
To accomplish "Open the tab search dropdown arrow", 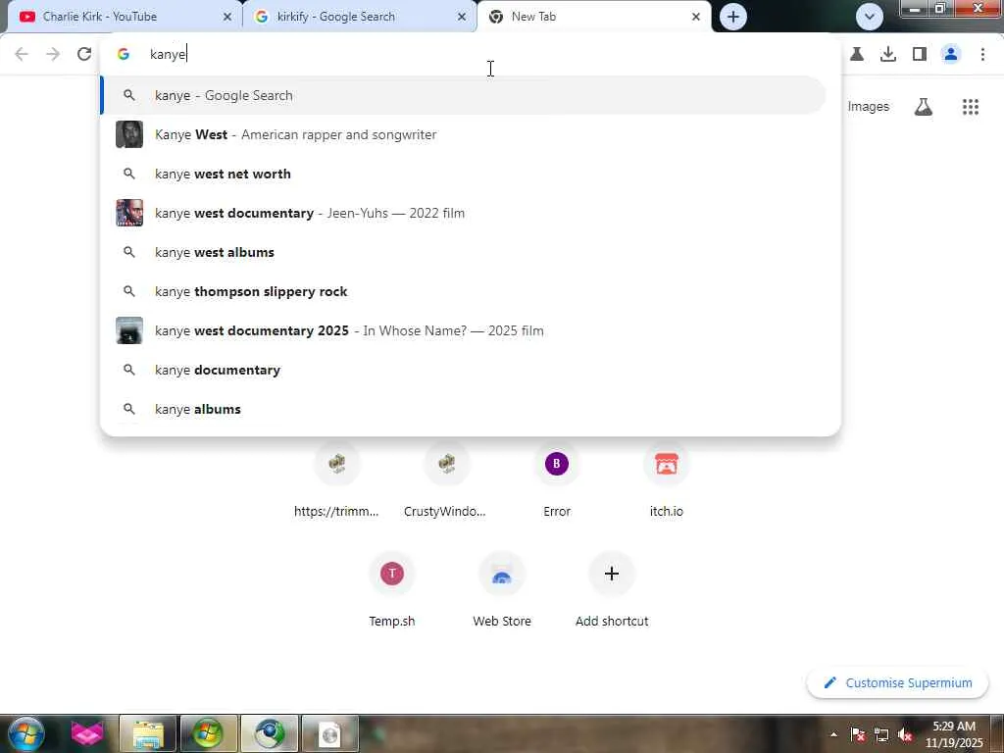I will [869, 17].
